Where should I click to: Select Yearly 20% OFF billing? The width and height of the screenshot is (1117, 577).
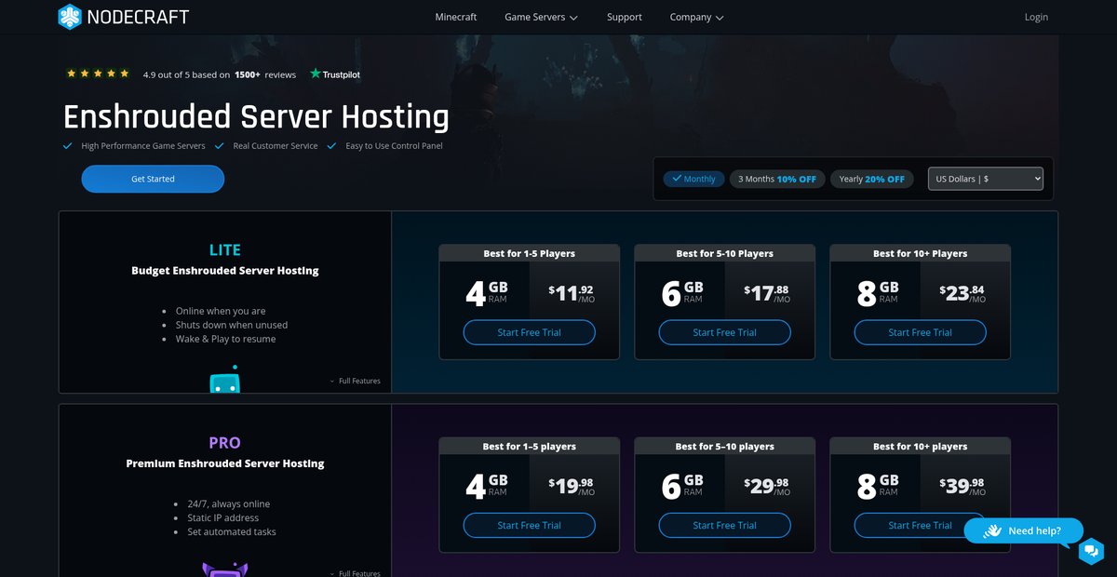click(x=872, y=179)
